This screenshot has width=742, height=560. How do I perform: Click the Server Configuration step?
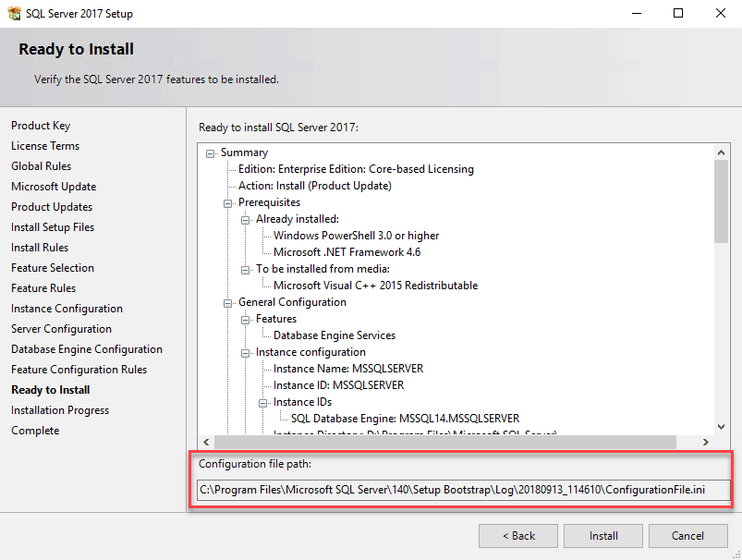(62, 329)
